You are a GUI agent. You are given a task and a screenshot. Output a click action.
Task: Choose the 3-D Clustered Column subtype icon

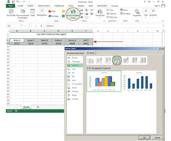click(117, 60)
